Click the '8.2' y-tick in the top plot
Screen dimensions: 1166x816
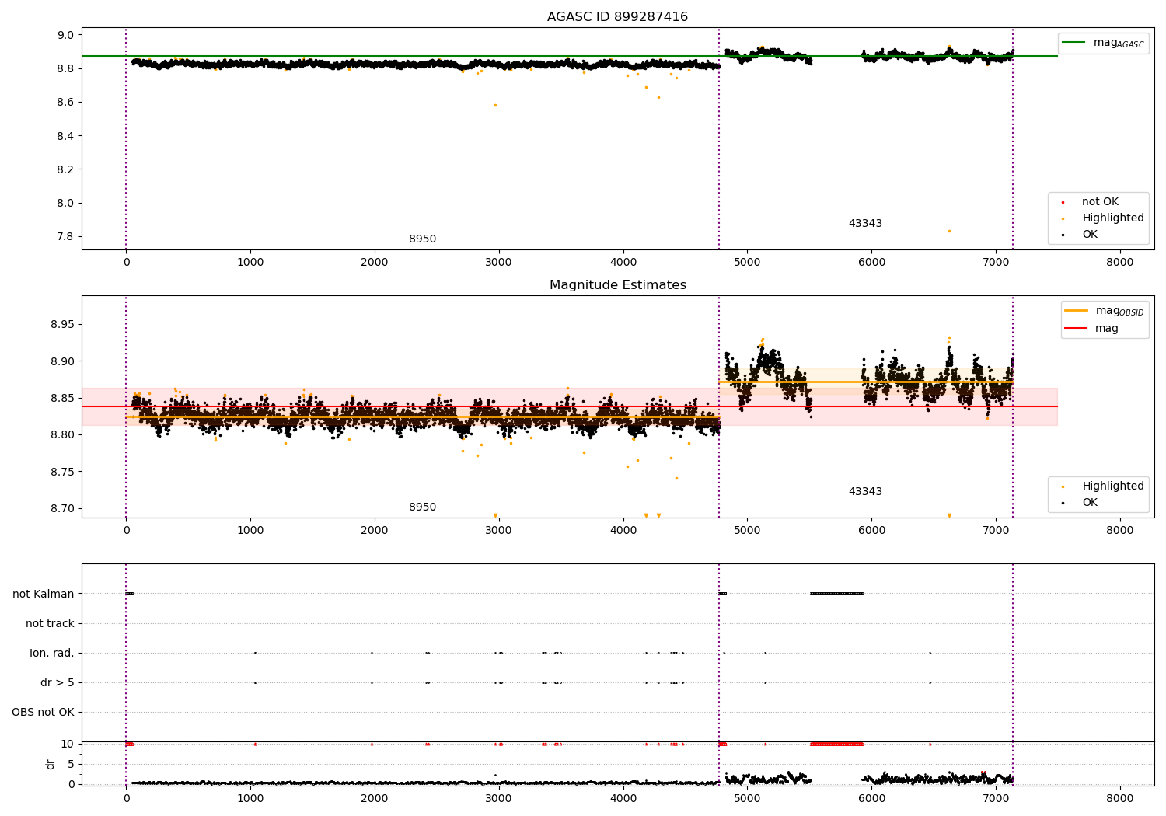pyautogui.click(x=65, y=169)
